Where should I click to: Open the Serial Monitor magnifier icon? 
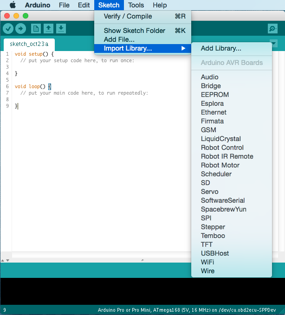pos(272,28)
